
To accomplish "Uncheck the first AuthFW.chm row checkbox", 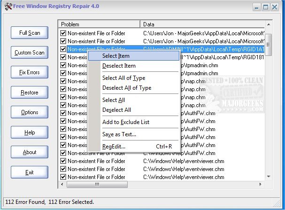I will tap(63, 113).
